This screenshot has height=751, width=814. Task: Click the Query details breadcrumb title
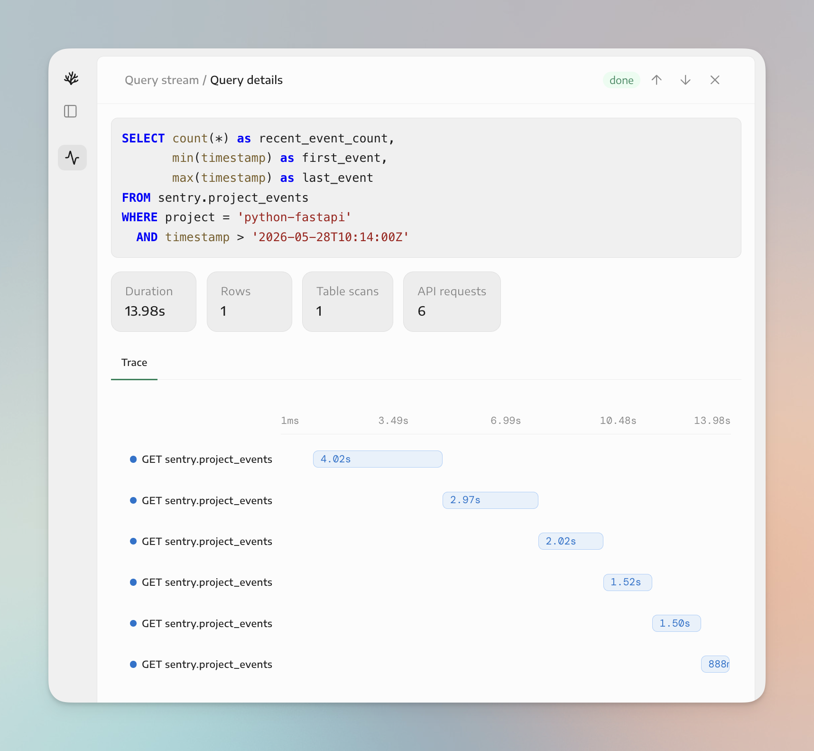pyautogui.click(x=246, y=80)
